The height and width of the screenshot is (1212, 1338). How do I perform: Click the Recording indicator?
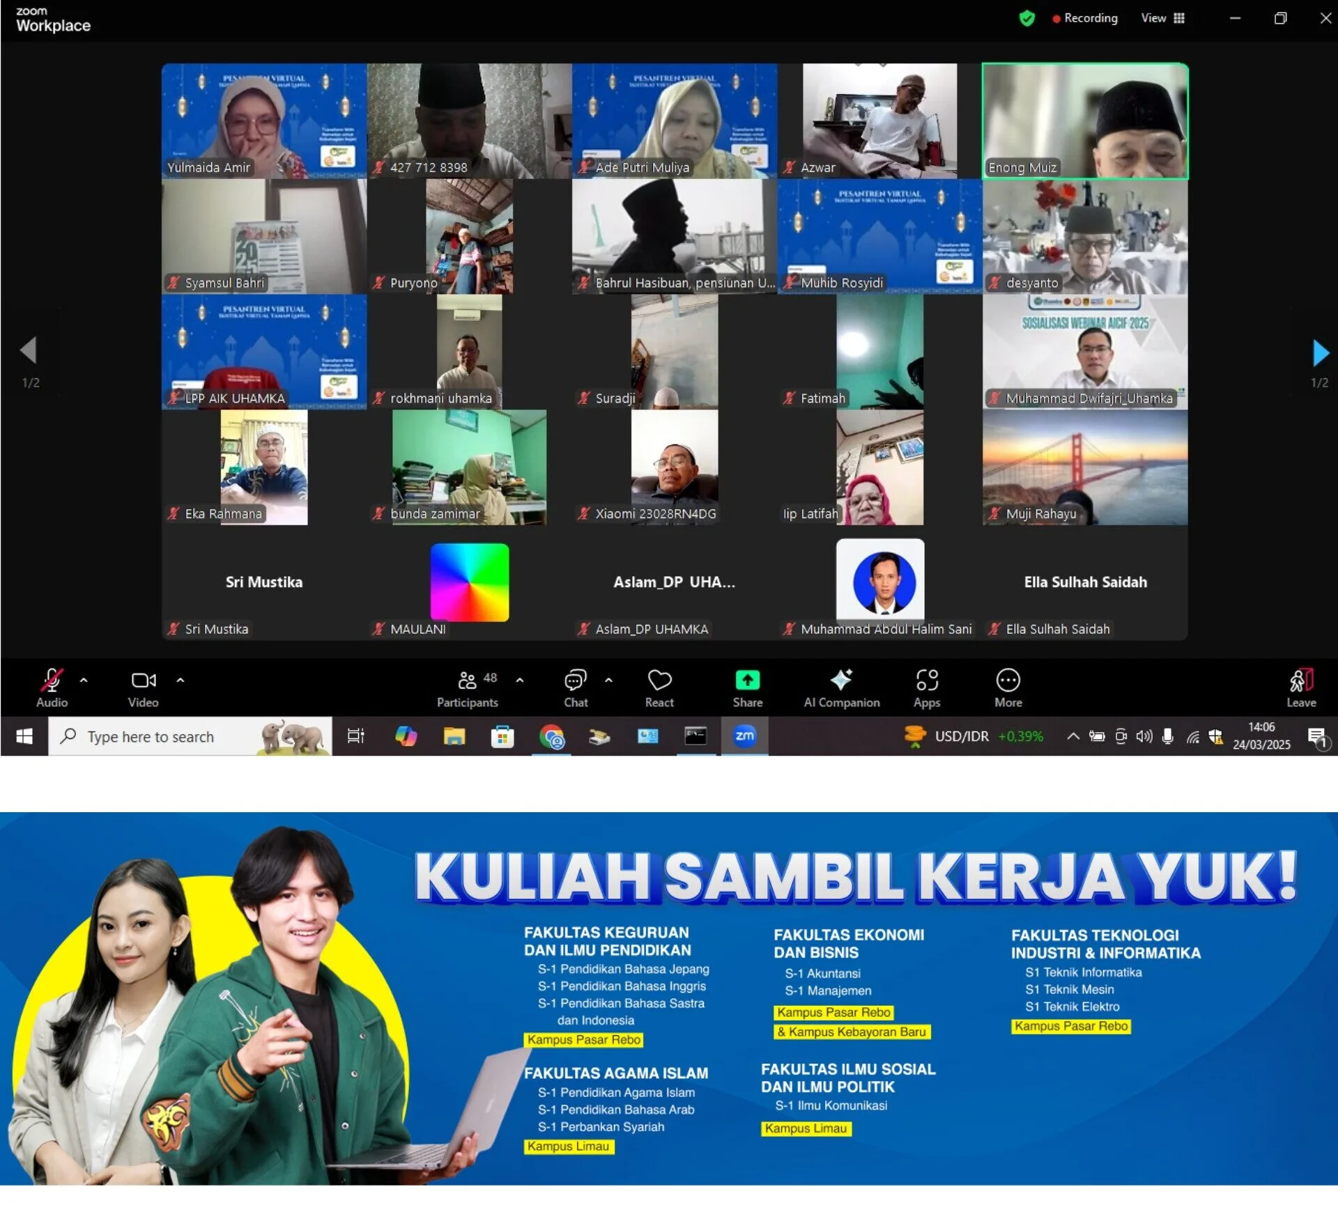[1085, 18]
